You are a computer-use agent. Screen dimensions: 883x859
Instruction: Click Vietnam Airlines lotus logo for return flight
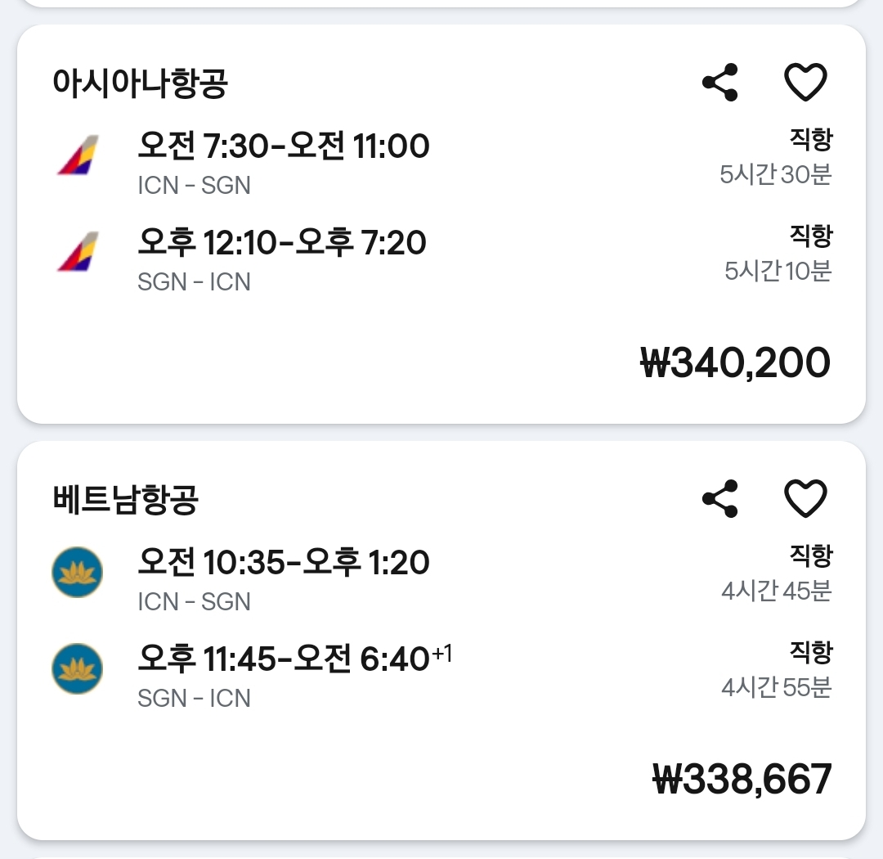(78, 668)
